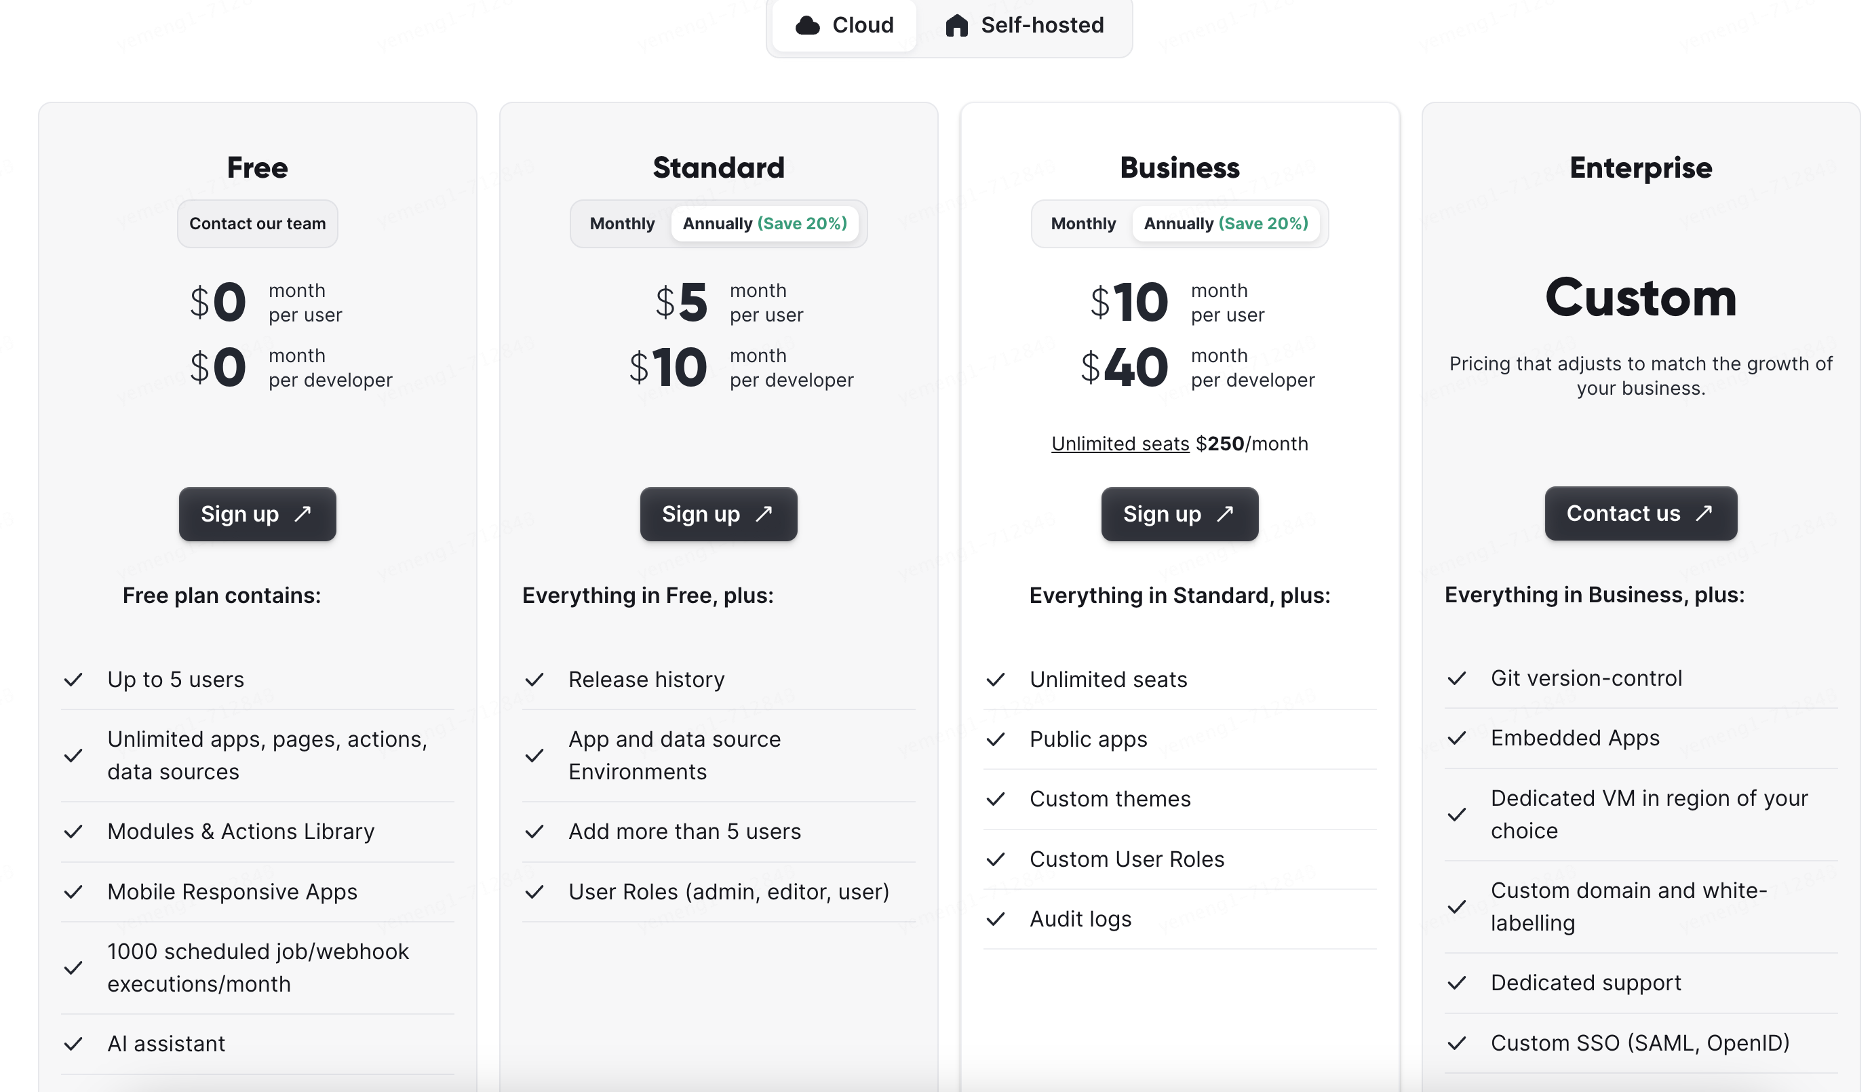
Task: Open the Unlimited seats link
Action: 1120,444
